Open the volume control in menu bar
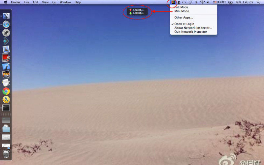The height and width of the screenshot is (165, 264). (208, 2)
